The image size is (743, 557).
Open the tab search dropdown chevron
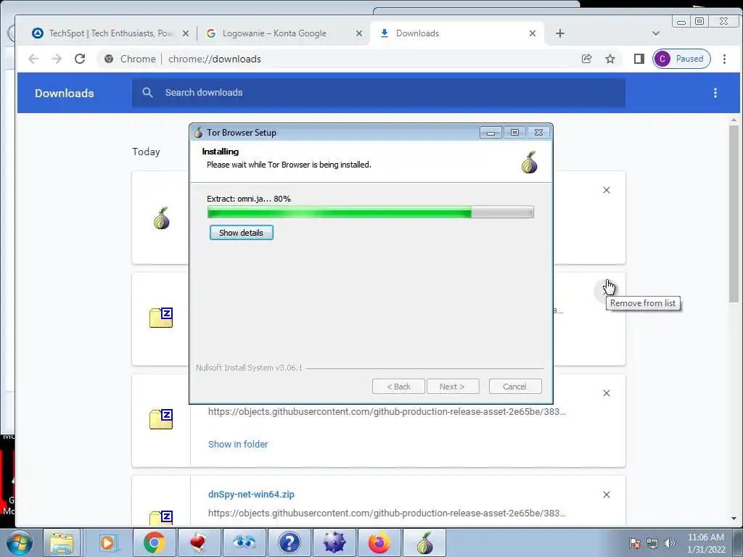click(656, 33)
